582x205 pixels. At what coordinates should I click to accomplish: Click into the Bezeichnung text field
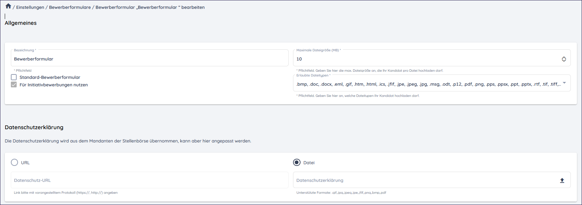149,59
